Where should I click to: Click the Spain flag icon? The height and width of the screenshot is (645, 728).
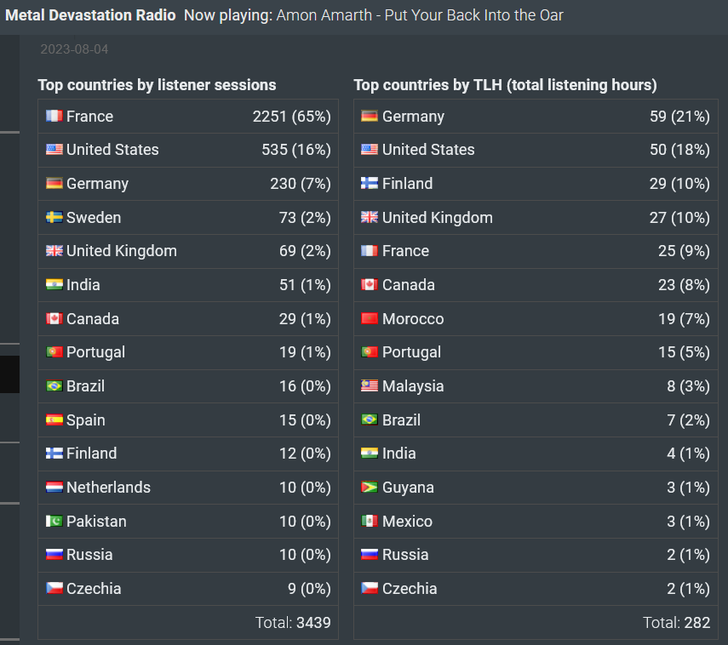[54, 420]
